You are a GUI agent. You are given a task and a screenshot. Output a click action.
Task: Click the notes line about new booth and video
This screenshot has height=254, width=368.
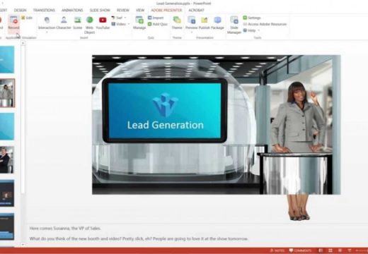click(139, 238)
